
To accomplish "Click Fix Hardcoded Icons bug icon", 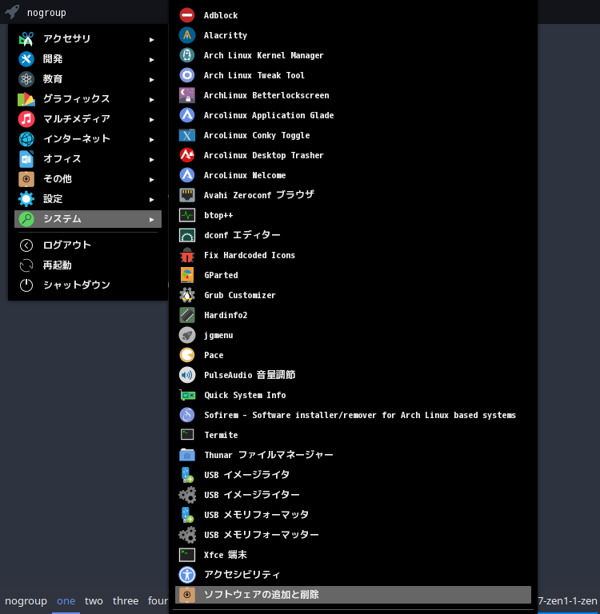I will [187, 255].
